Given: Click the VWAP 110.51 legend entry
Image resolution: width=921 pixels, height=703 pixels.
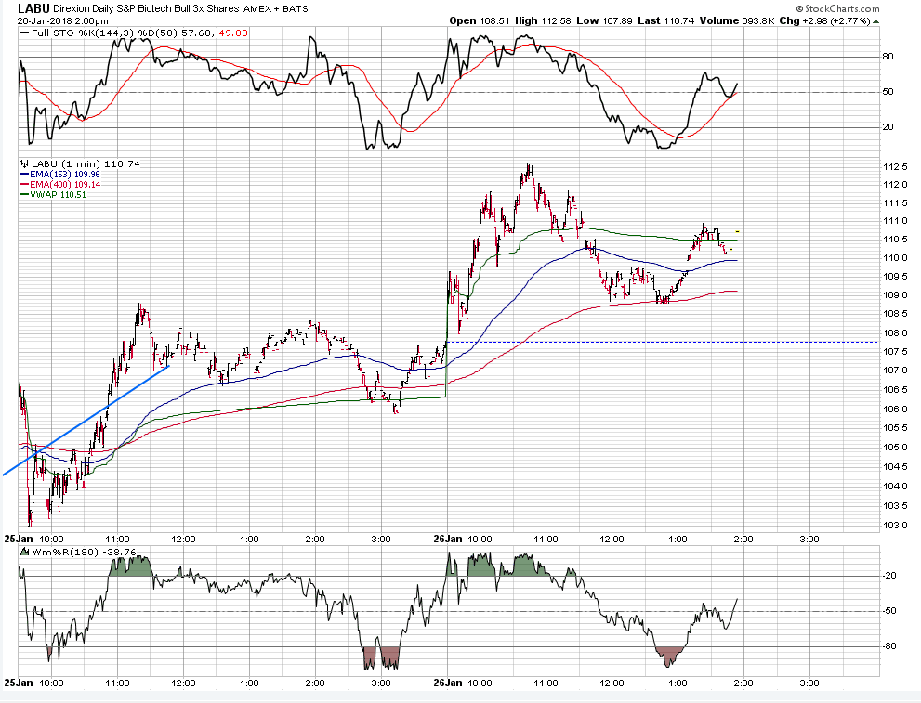Looking at the screenshot, I should click(x=58, y=194).
